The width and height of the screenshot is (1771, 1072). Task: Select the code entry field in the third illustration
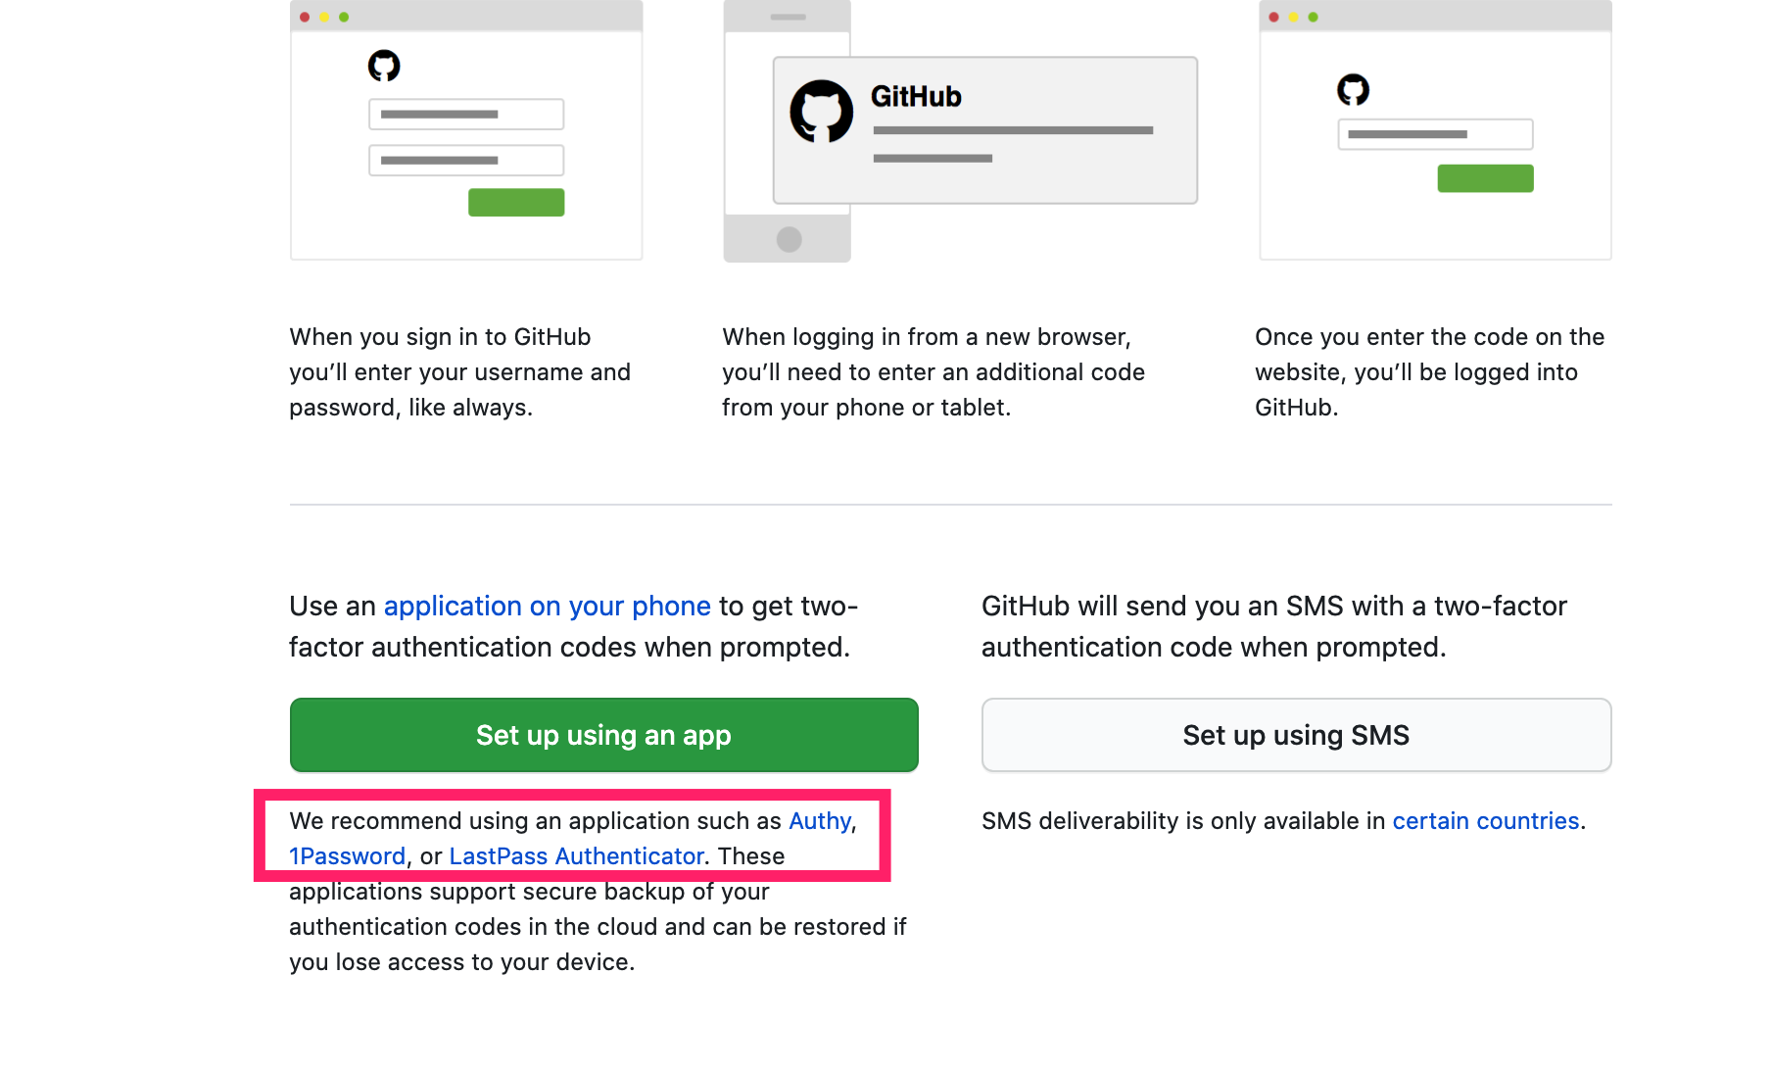coord(1436,134)
